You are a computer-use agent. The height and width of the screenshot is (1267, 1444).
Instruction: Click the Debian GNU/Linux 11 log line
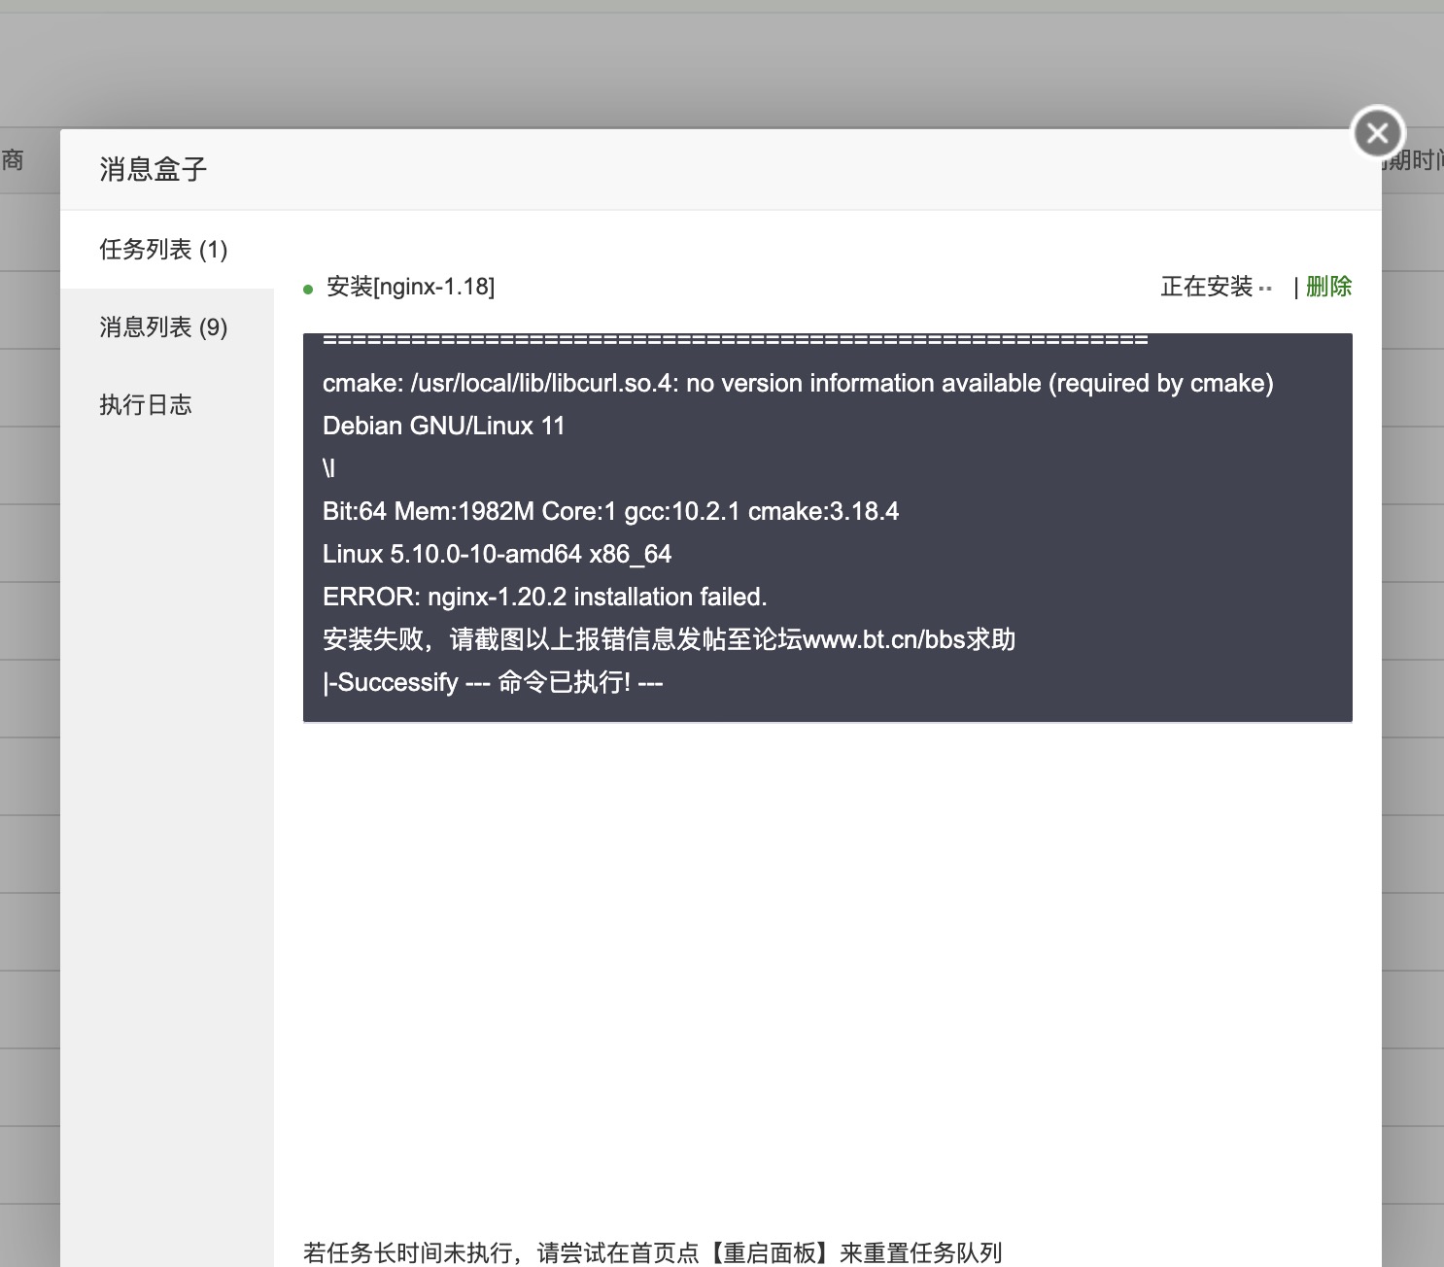(x=443, y=426)
